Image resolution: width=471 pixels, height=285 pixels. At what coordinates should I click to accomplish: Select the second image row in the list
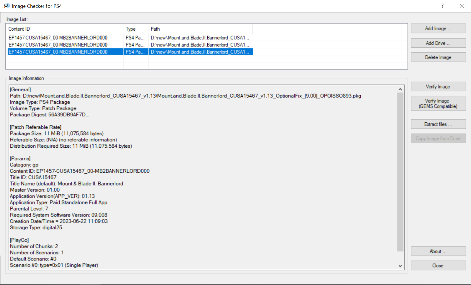click(x=130, y=45)
